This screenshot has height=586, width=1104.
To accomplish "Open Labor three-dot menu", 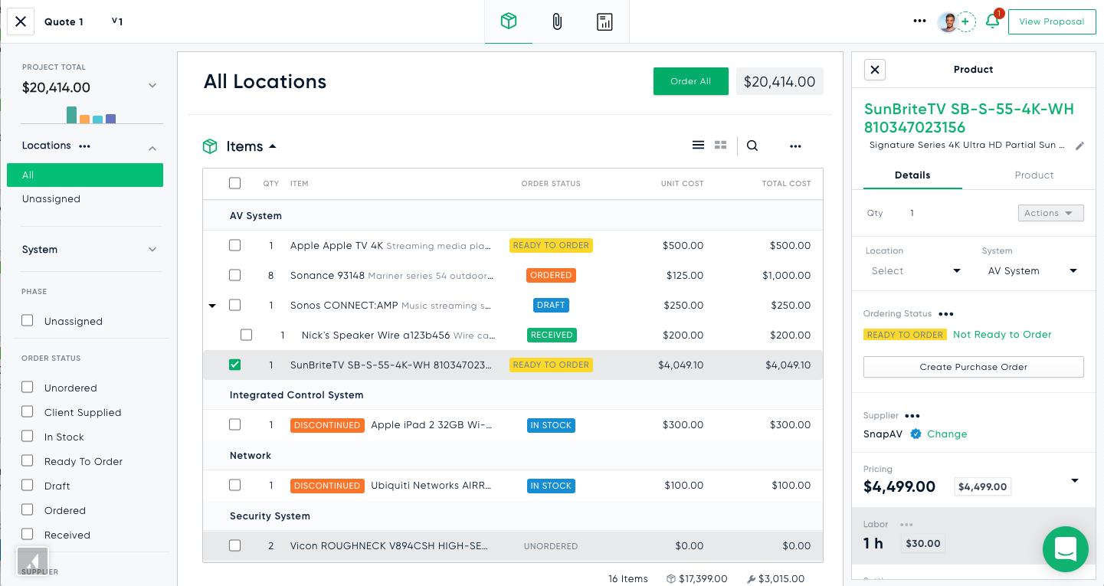I will click(906, 525).
